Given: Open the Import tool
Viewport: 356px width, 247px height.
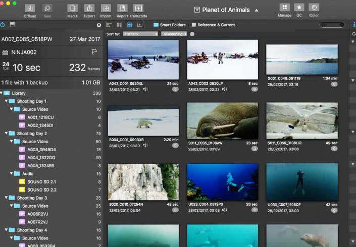Looking at the screenshot, I should click(x=106, y=9).
